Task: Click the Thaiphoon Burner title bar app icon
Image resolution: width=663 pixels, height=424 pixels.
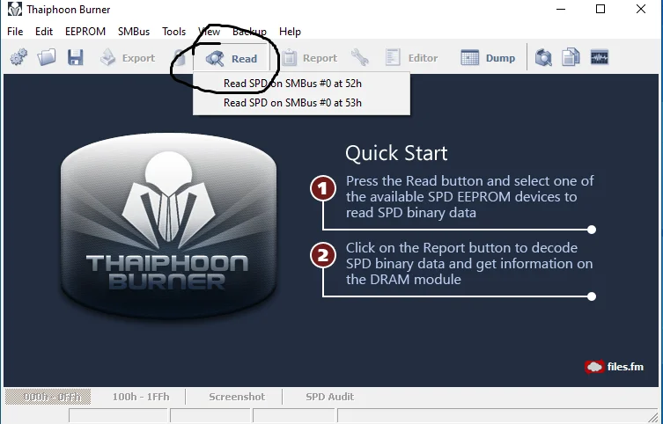Action: [x=14, y=10]
